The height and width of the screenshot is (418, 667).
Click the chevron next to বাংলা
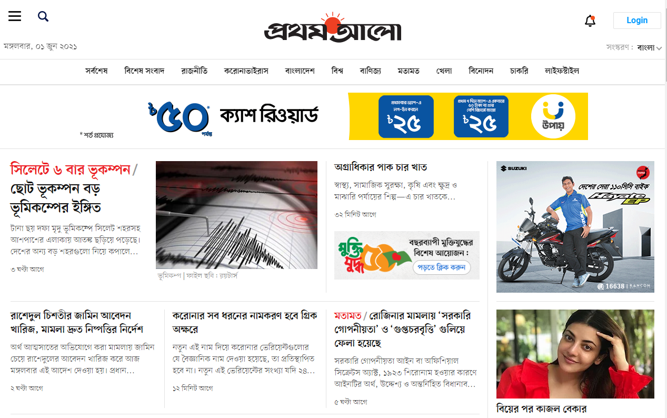click(x=659, y=48)
